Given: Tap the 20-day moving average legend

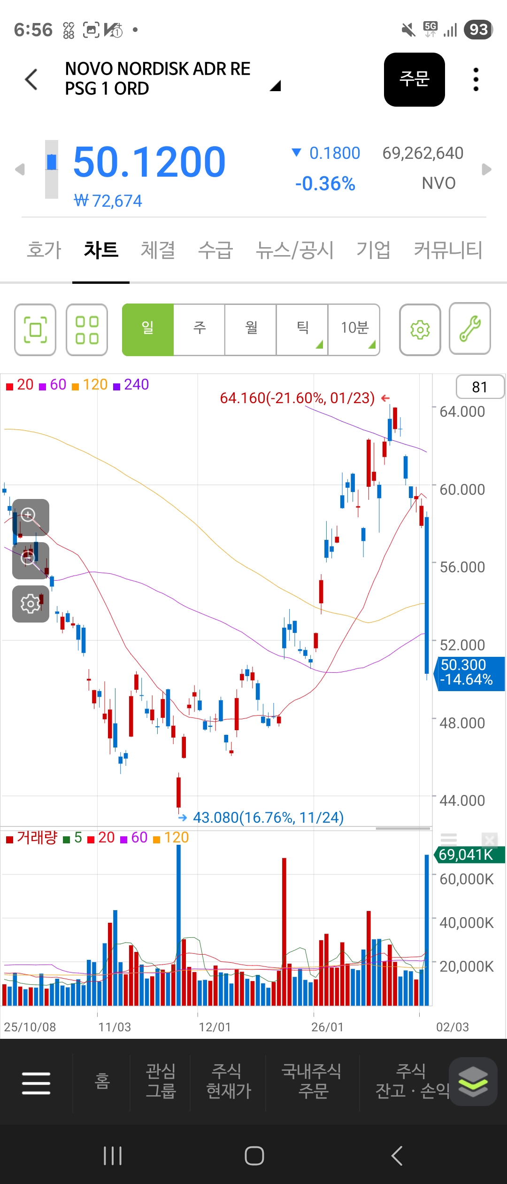Looking at the screenshot, I should [20, 385].
